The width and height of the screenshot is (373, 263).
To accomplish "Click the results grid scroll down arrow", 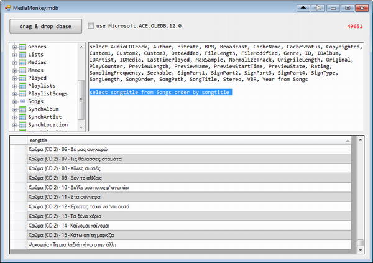I will (361, 250).
